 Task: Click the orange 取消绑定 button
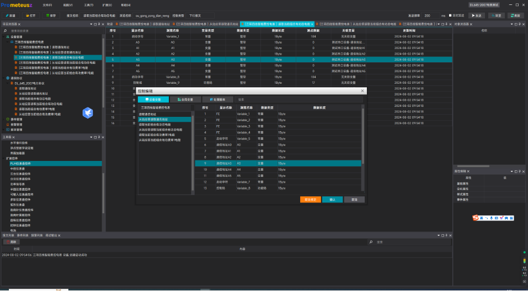311,199
